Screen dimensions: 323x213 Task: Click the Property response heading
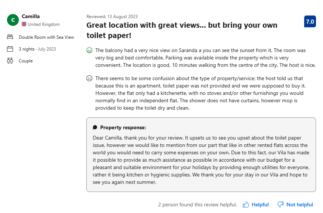click(x=123, y=127)
